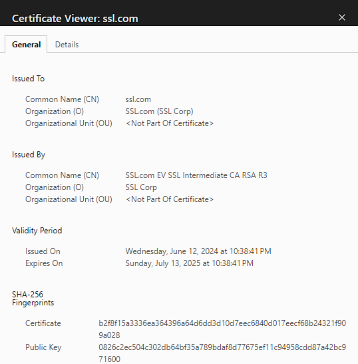Click '<Not Part Of Certificate>' under Issued By

[170, 199]
